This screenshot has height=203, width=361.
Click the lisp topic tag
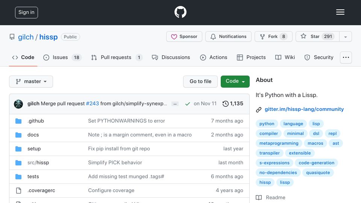(x=316, y=124)
